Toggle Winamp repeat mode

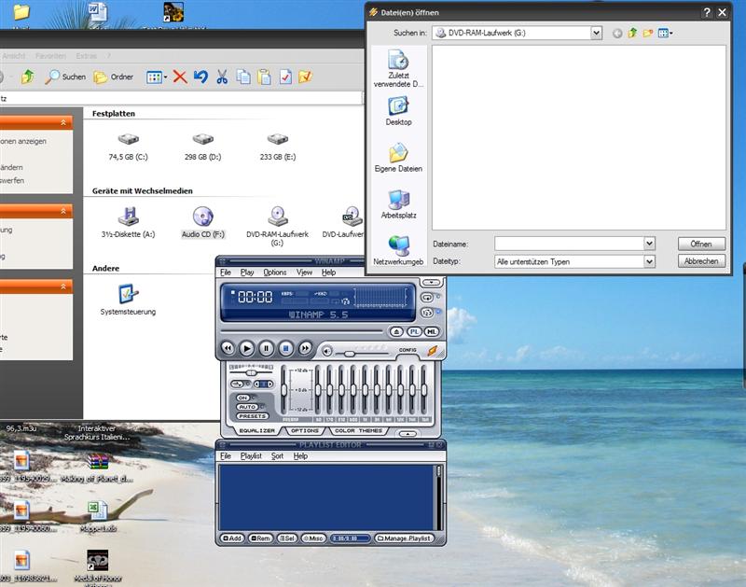pos(427,298)
